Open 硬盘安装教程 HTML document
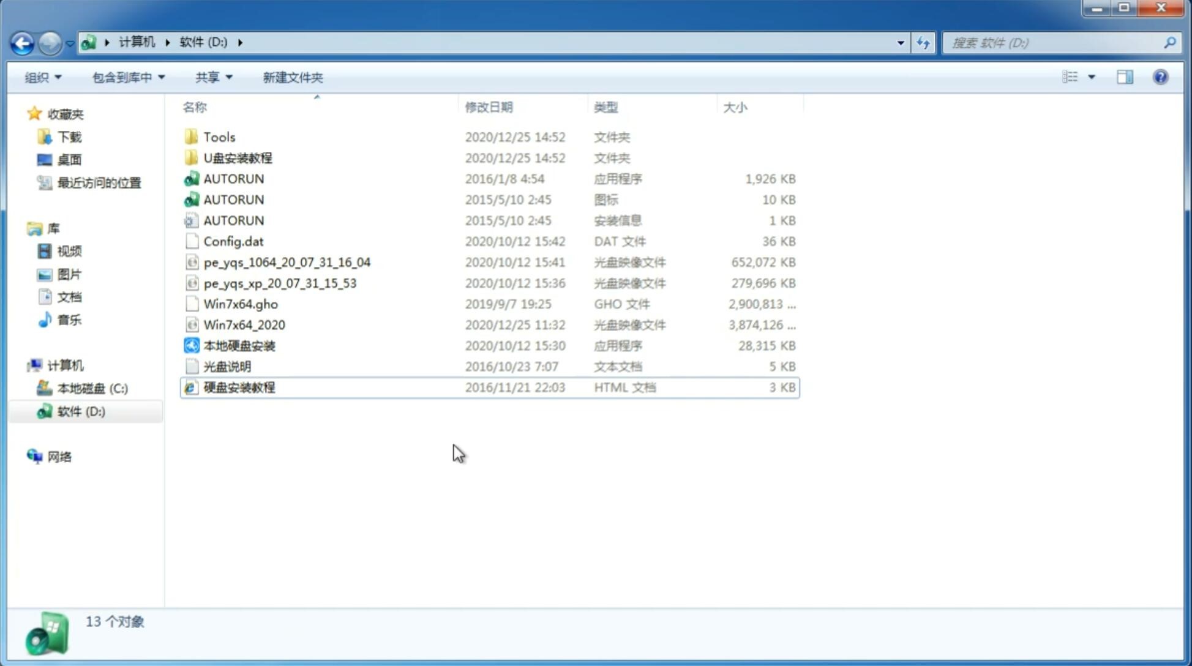 coord(239,387)
